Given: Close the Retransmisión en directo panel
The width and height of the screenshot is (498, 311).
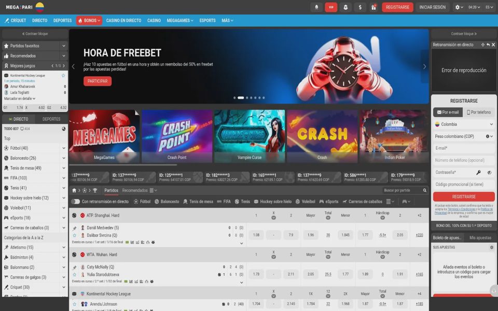Looking at the screenshot, I should click(493, 45).
